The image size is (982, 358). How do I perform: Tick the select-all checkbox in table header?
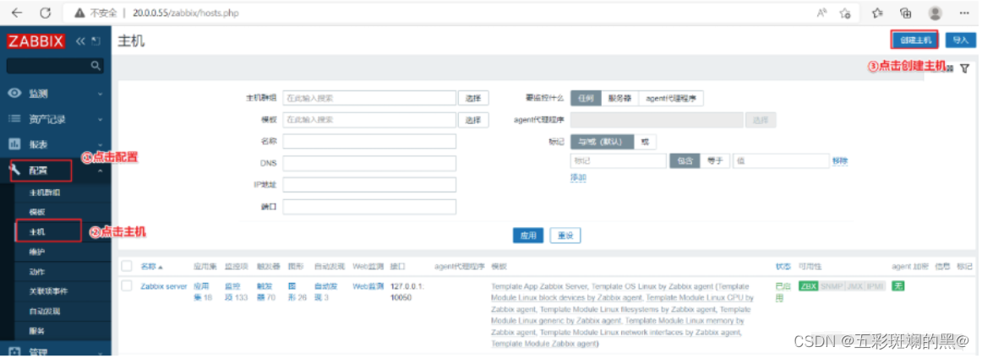tap(127, 266)
